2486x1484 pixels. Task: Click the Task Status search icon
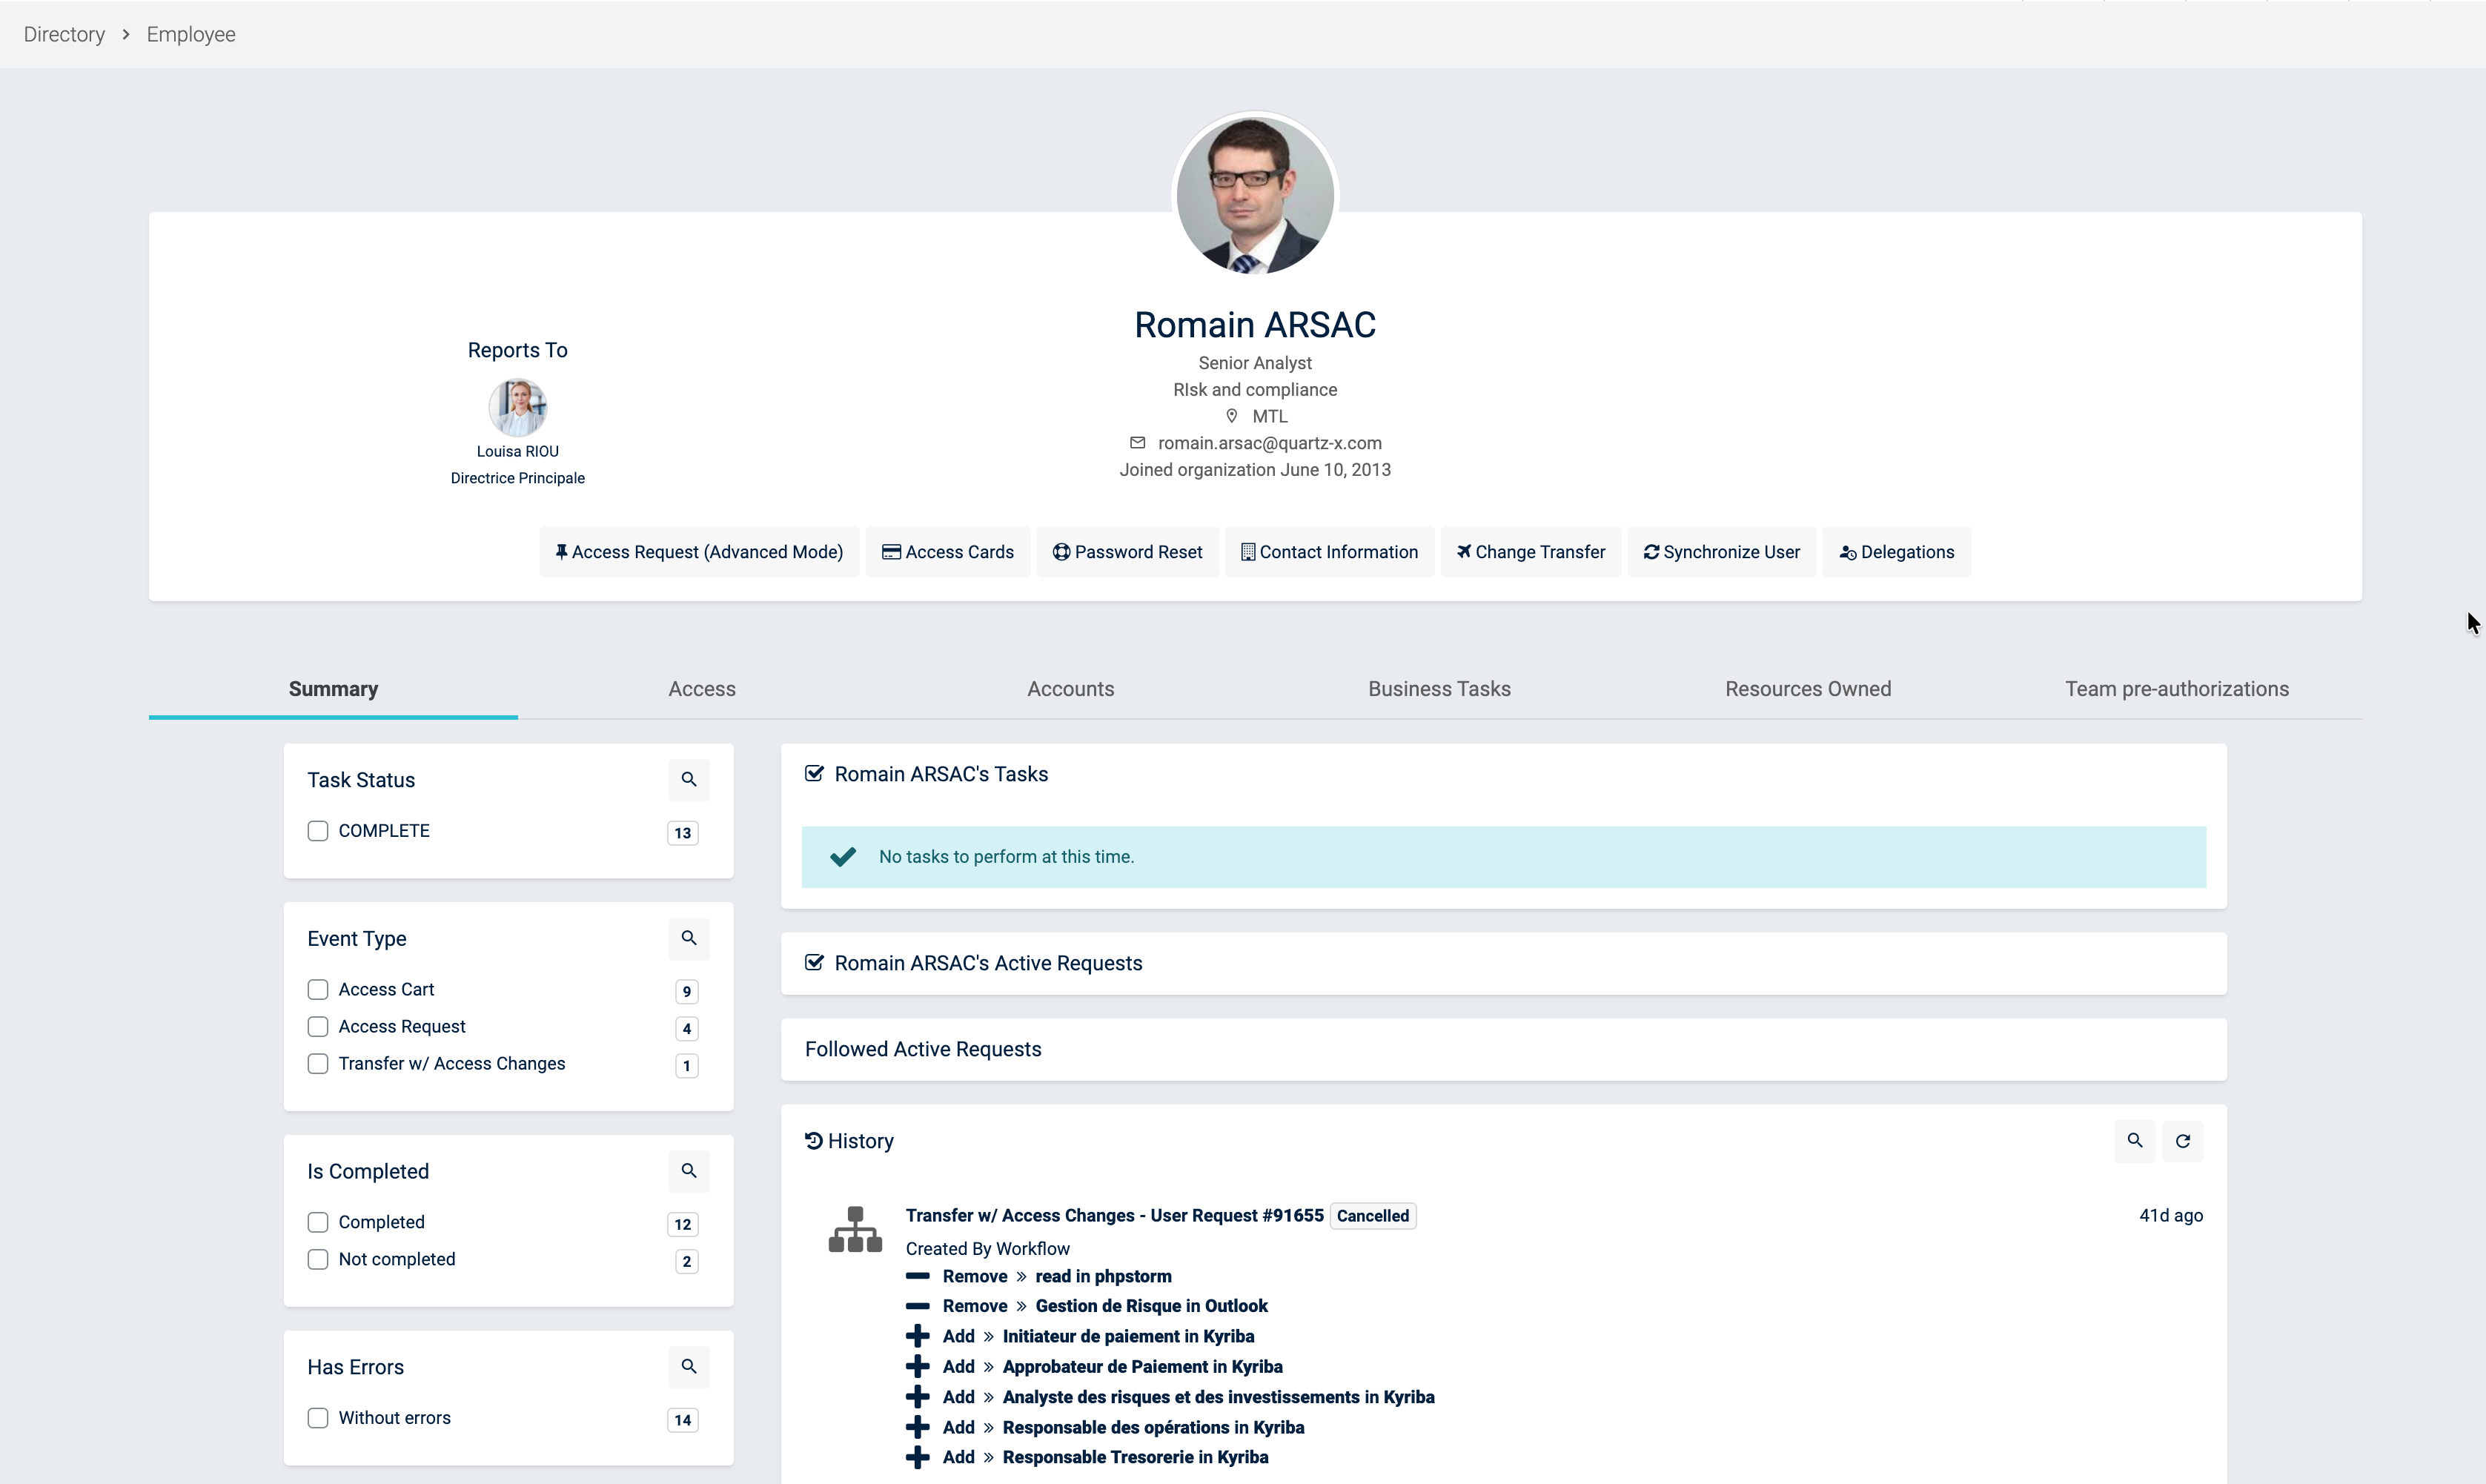coord(689,779)
